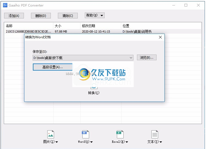Image resolution: width=206 pixels, height=149 pixels.
Task: Expand the Excel(E) dropdown arrow
Action: pos(127,142)
